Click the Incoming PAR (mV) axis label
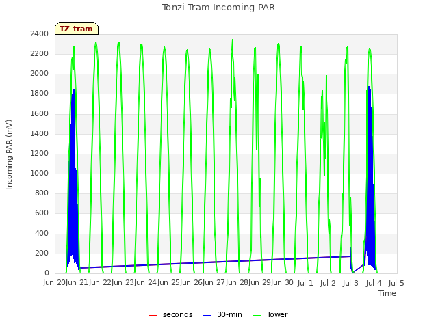The height and width of the screenshot is (328, 438). click(x=9, y=155)
